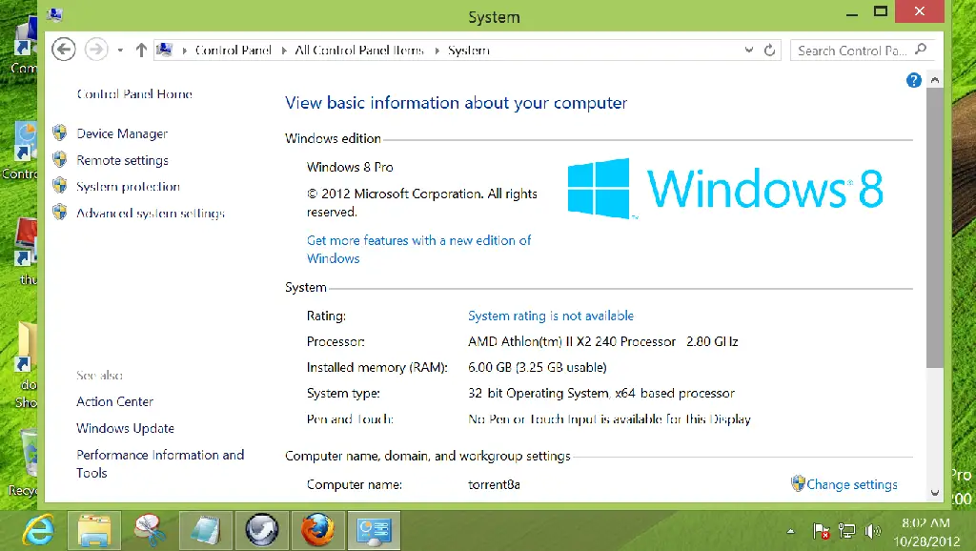976x551 pixels.
Task: Click System rating is not available link
Action: pos(551,316)
